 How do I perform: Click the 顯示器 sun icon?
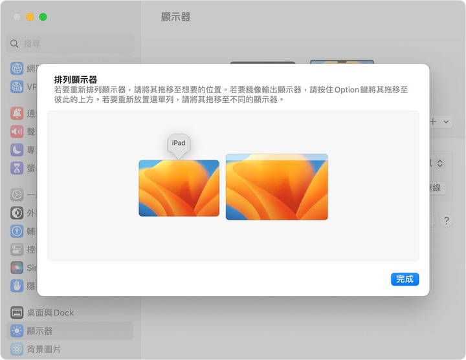[x=17, y=331]
